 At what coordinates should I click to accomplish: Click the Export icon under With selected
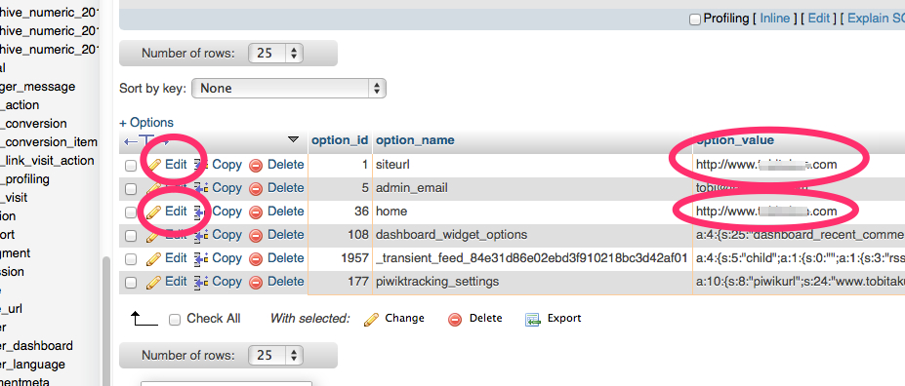point(532,319)
